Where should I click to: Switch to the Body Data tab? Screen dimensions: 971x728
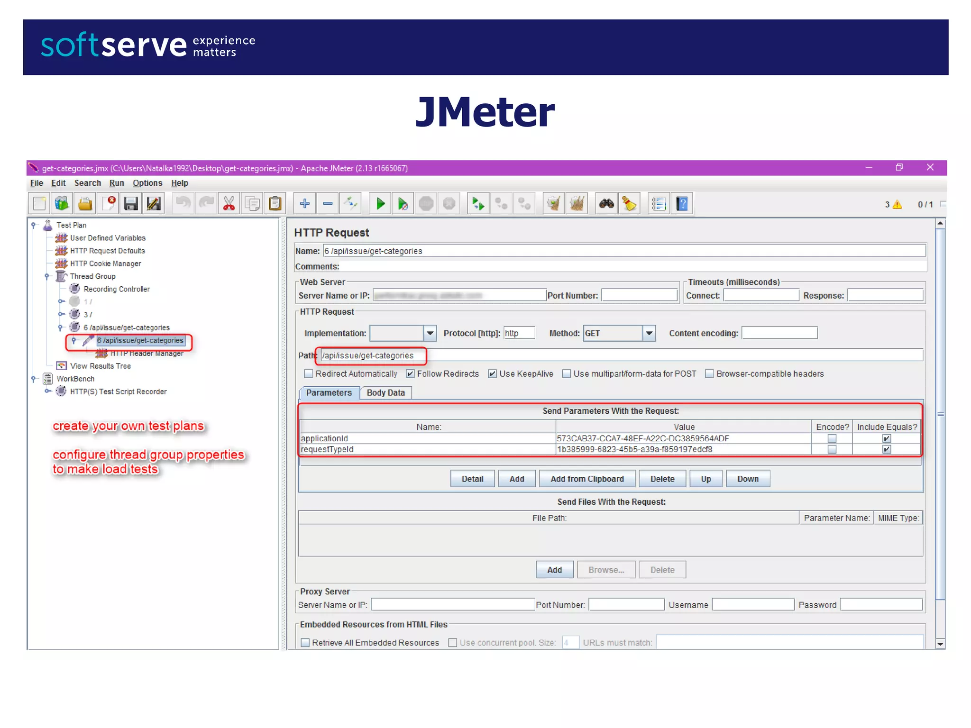tap(385, 393)
